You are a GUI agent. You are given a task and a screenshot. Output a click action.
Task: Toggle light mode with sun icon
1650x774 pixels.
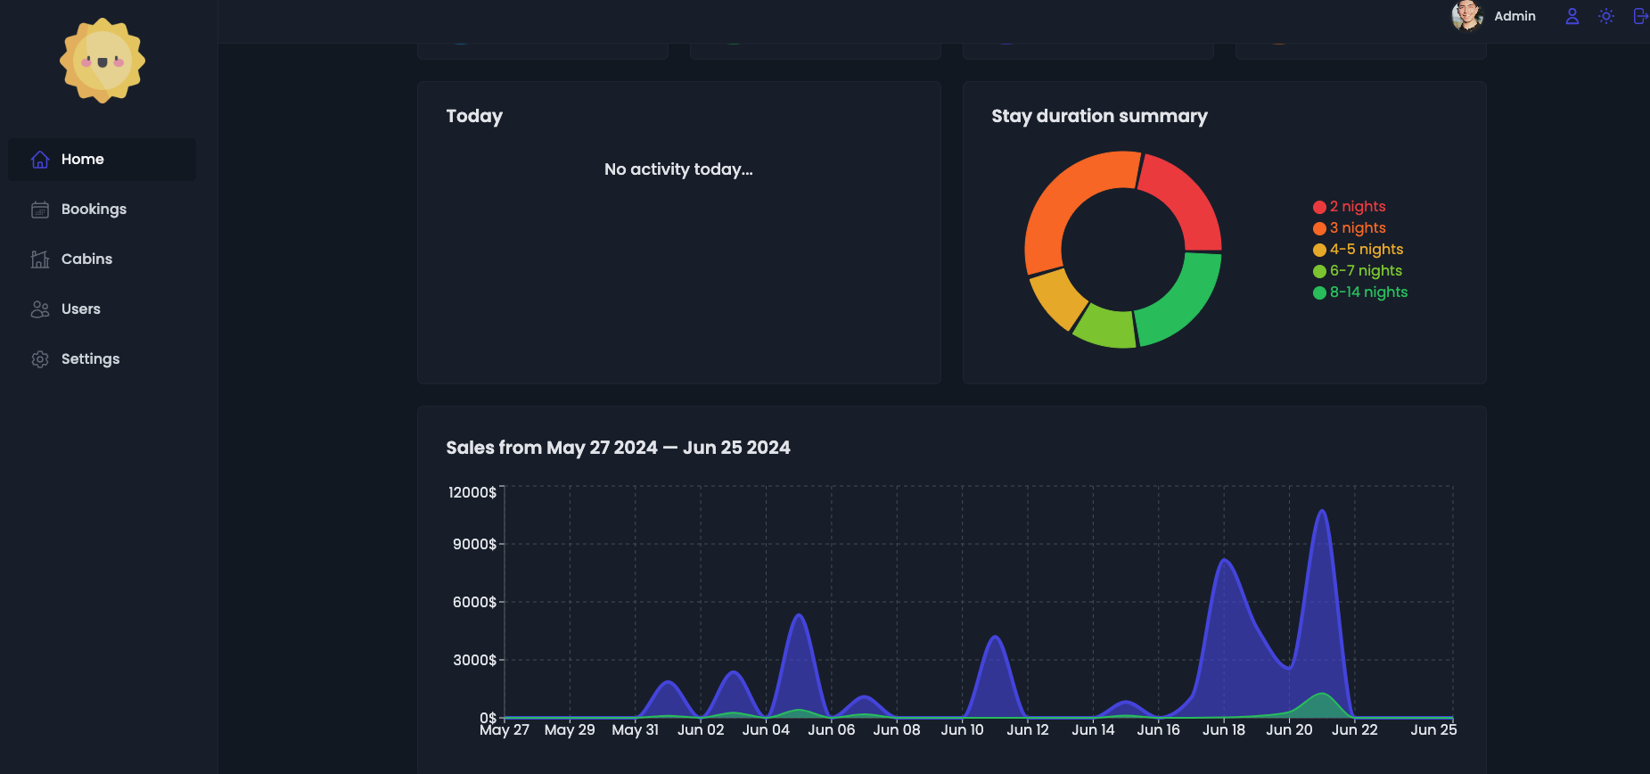[1605, 16]
